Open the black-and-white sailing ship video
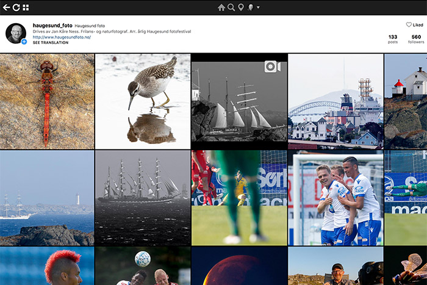This screenshot has width=427, height=285. 239,101
